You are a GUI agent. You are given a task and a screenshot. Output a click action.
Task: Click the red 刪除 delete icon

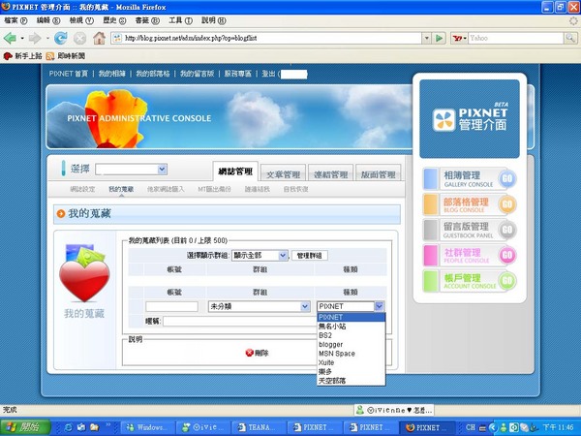tap(250, 353)
